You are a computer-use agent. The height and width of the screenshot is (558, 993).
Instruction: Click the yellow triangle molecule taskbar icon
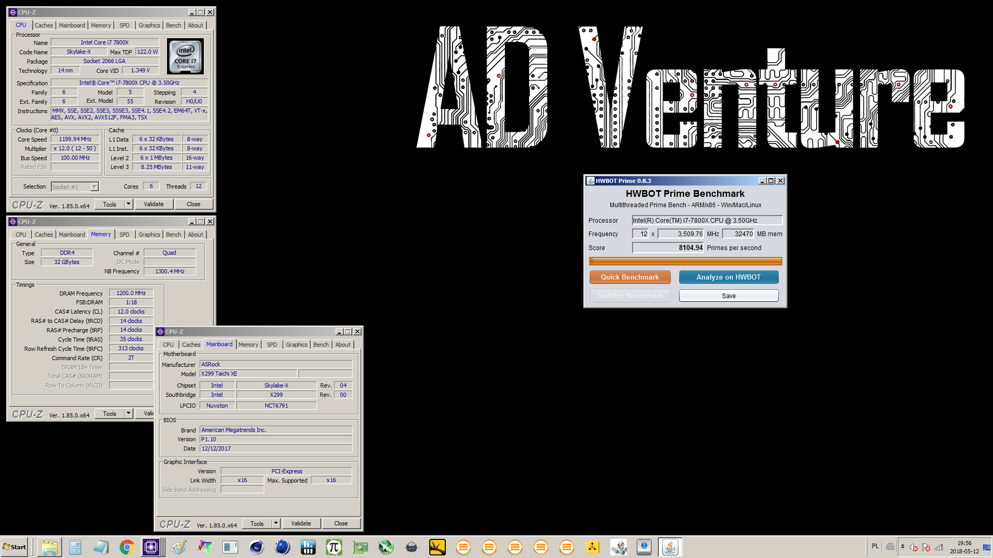click(592, 547)
